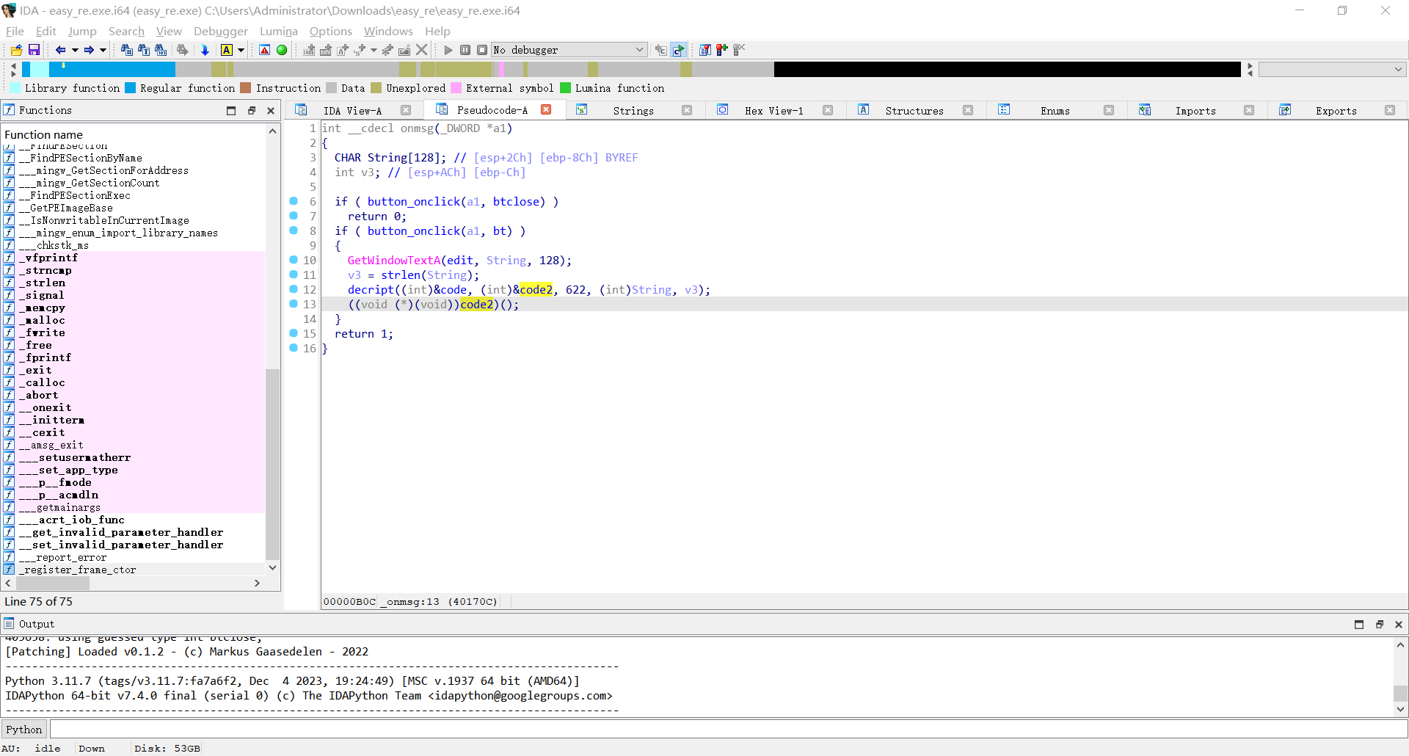1409x756 pixels.
Task: Click the binoculars search-binary icon
Action: click(161, 50)
